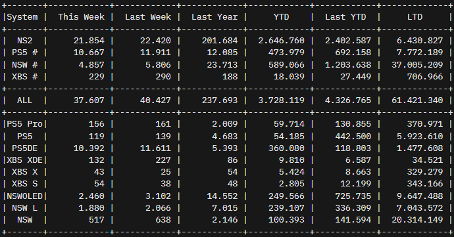Select XBS X LTD value 329.279
This screenshot has height=237, width=454.
point(425,172)
